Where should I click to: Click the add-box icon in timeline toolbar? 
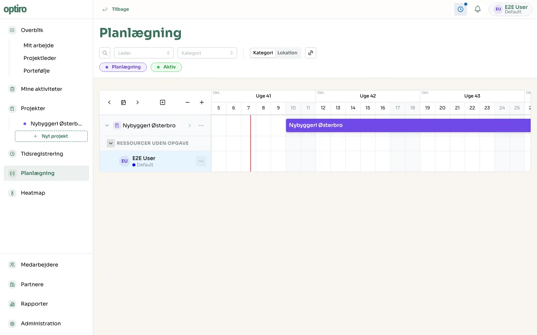[x=163, y=102]
